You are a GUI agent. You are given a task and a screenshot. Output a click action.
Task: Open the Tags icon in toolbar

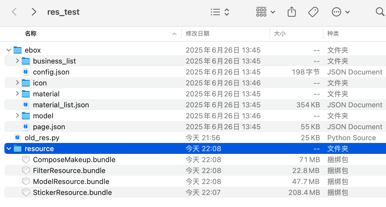click(x=313, y=12)
